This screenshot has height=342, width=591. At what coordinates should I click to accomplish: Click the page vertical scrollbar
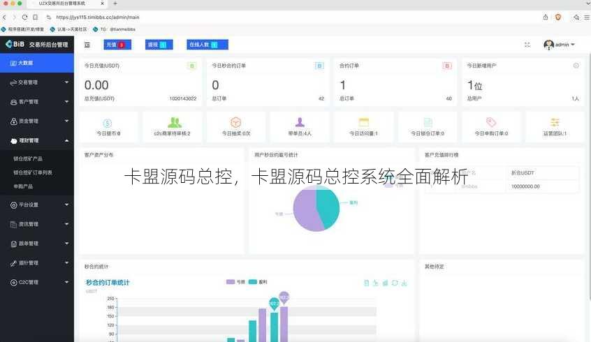[x=589, y=177]
